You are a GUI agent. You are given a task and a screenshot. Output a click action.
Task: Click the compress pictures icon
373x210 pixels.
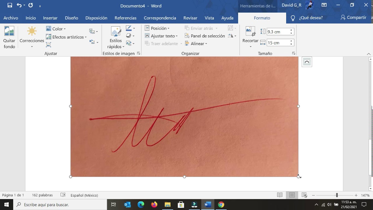click(48, 45)
